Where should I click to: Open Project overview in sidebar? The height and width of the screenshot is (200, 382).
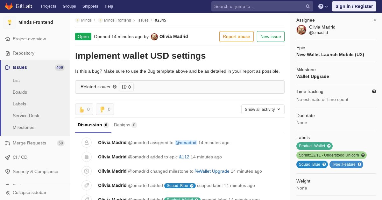click(x=29, y=39)
